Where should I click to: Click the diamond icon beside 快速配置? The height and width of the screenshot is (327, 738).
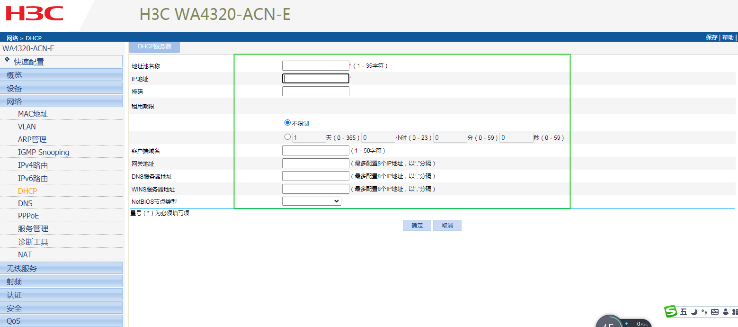pyautogui.click(x=7, y=60)
